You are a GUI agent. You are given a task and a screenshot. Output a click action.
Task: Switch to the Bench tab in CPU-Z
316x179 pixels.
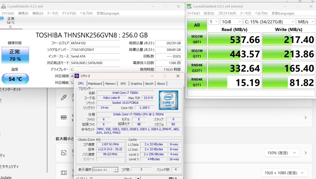[149, 84]
